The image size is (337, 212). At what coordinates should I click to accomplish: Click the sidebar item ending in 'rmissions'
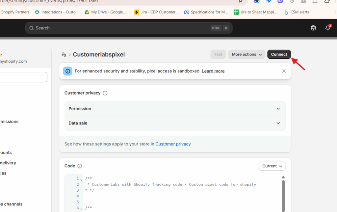click(x=9, y=121)
